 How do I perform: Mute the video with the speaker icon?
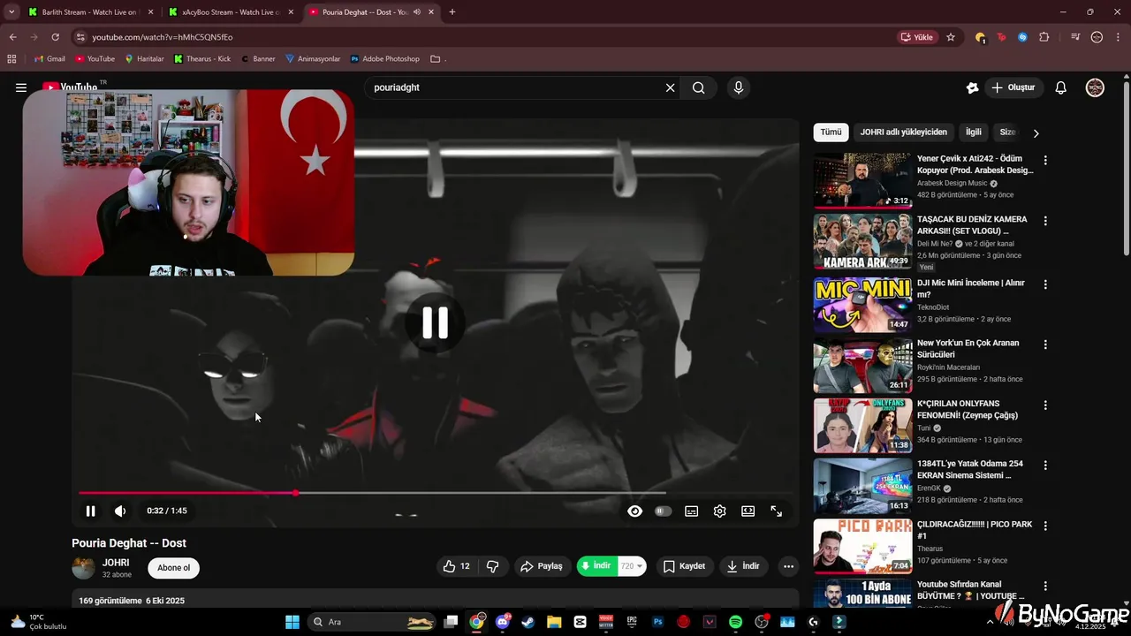tap(120, 511)
